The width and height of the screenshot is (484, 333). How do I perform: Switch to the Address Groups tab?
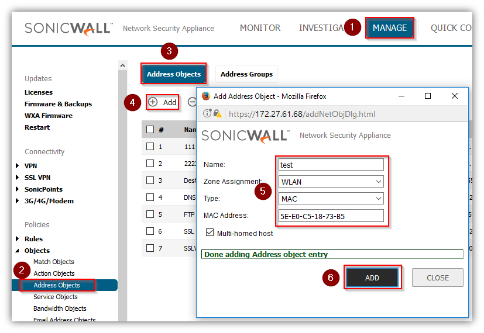[x=246, y=74]
